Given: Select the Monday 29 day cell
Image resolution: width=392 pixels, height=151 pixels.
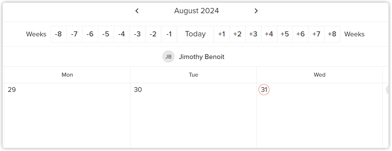Looking at the screenshot, I should click(67, 115).
